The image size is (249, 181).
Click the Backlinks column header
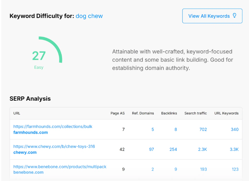[x=169, y=113]
